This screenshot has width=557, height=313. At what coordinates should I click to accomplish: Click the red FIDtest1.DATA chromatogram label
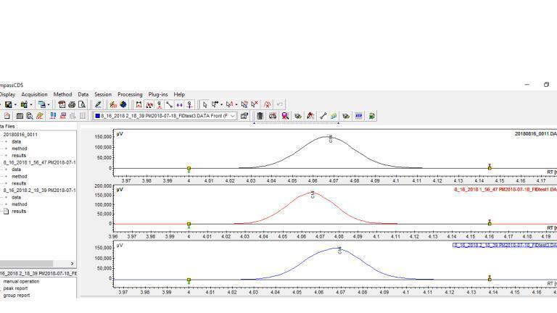(x=505, y=190)
